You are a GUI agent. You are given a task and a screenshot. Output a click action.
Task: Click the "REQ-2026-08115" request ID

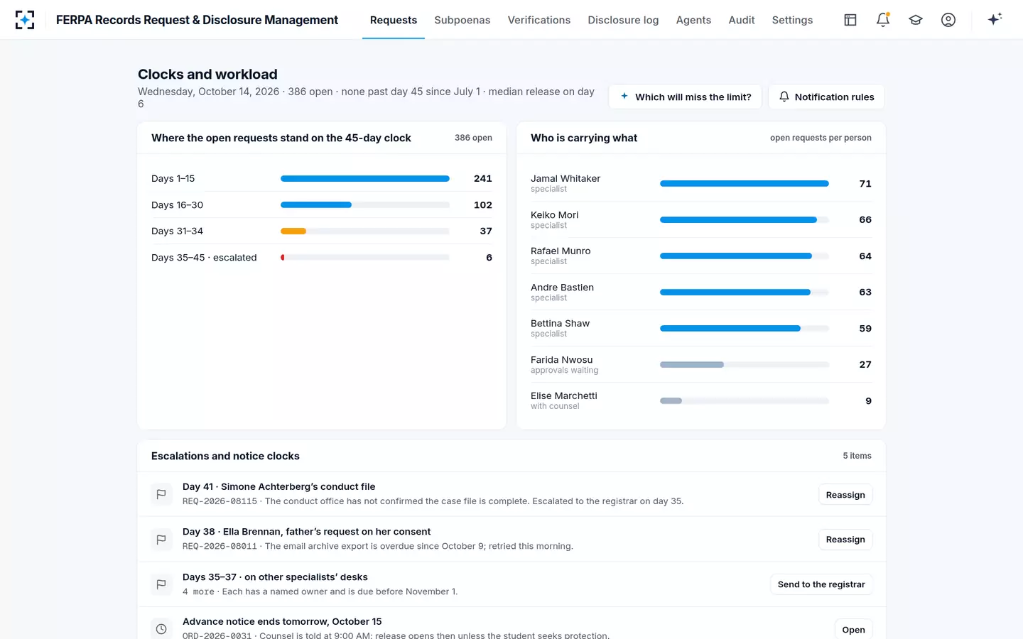(x=220, y=501)
